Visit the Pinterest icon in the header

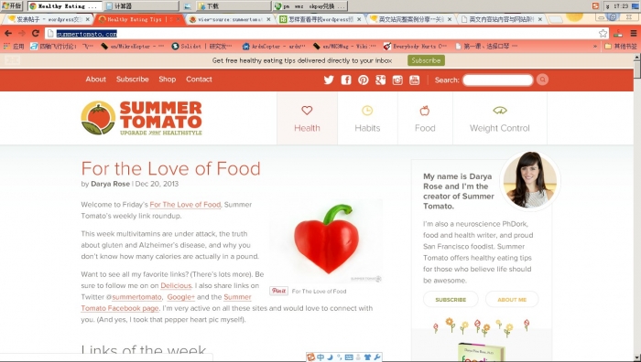[363, 80]
